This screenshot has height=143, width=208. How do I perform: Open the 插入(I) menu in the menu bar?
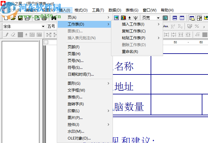pos(65,10)
